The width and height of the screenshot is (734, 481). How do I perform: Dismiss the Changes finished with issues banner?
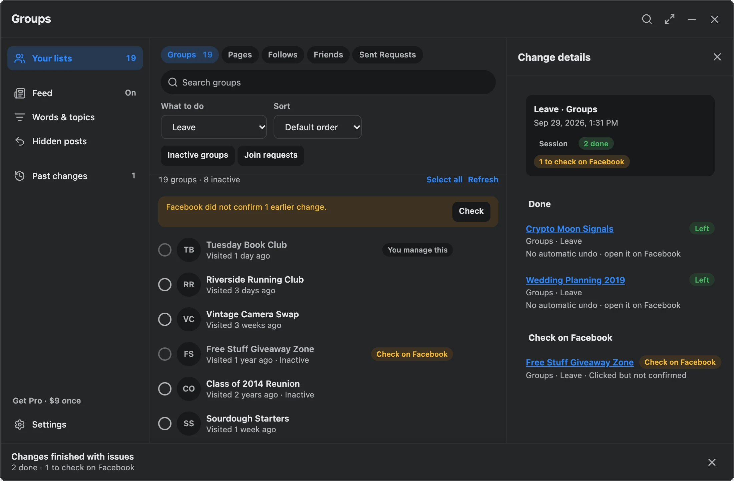tap(712, 462)
